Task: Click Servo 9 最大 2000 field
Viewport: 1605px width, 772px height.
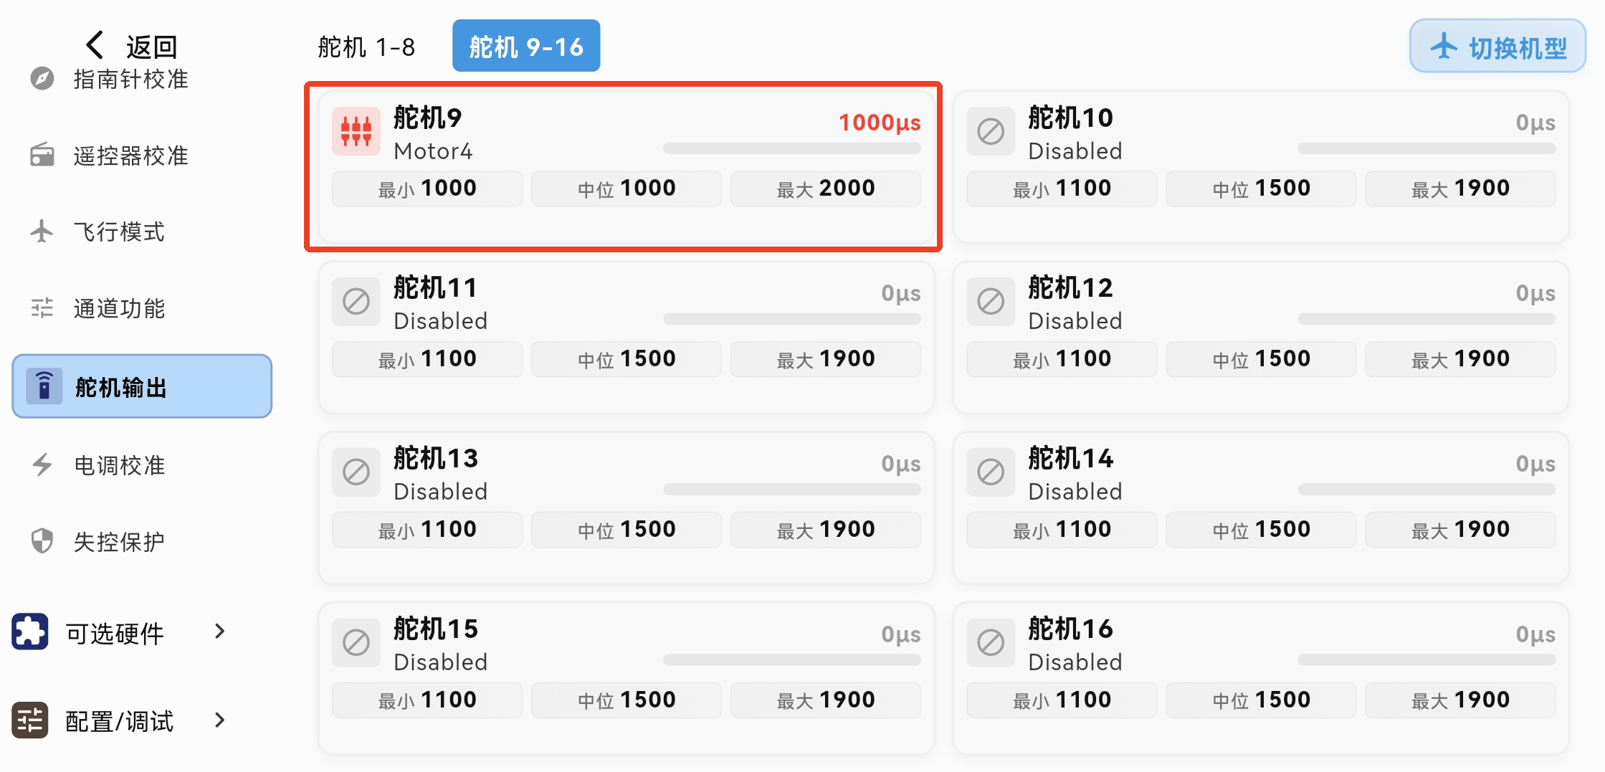Action: 825,189
